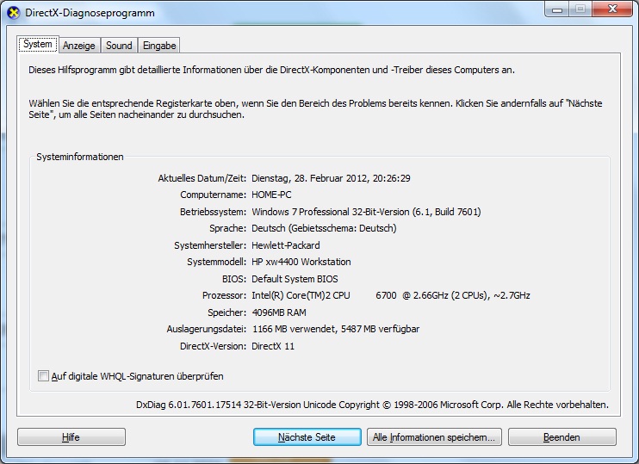Click 'Deutsch (Gebietsschema: Deutsch)' value
Screen dimensions: 639x464
click(x=324, y=228)
